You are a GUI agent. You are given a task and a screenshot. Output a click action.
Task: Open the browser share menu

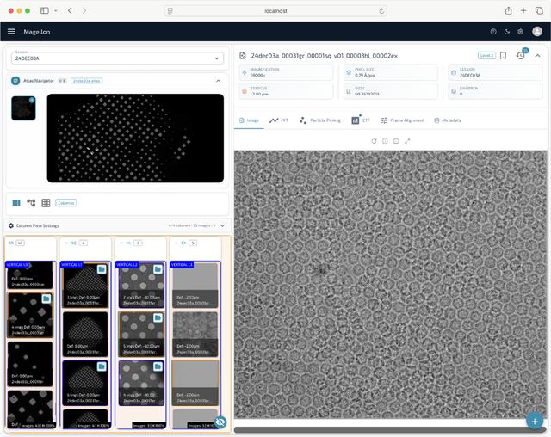[x=509, y=10]
